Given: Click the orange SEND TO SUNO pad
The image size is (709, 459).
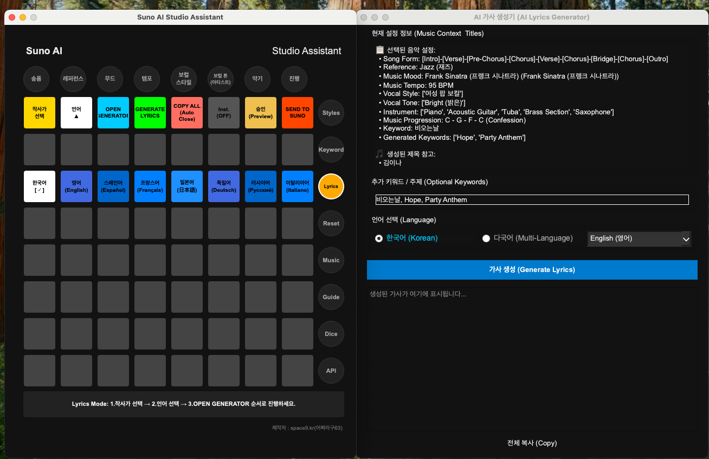Looking at the screenshot, I should [x=298, y=113].
